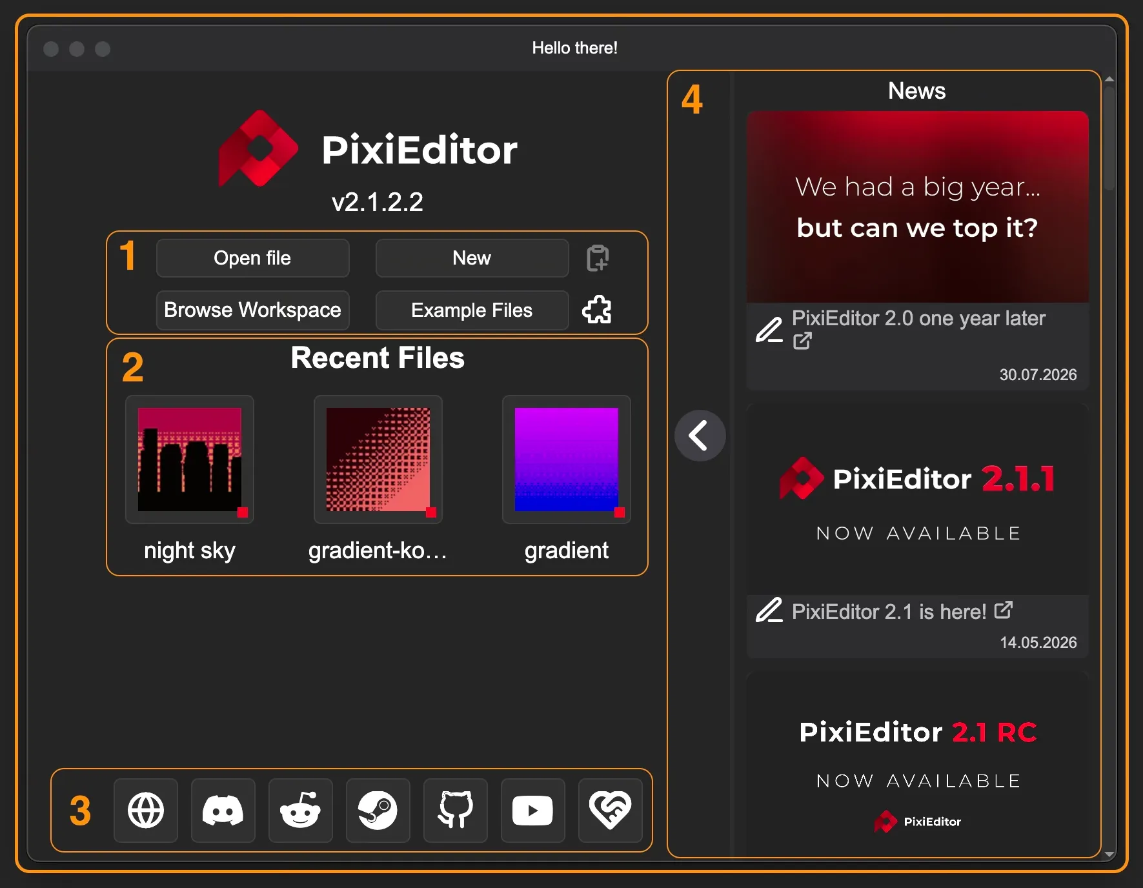Click the New button

(472, 258)
